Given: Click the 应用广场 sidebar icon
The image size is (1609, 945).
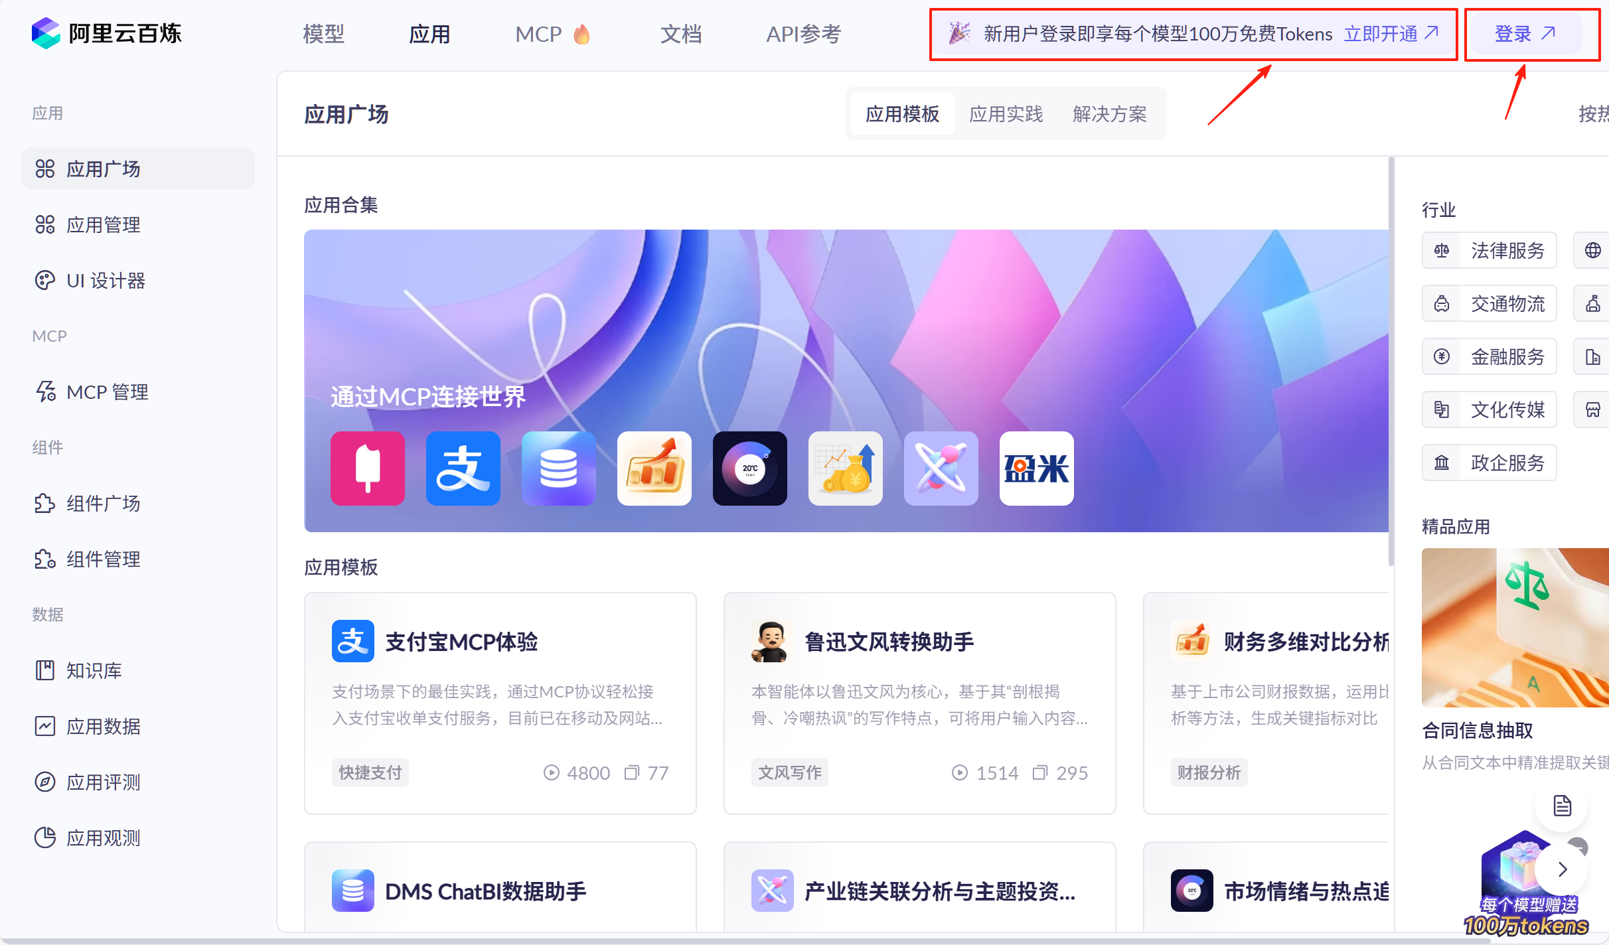Looking at the screenshot, I should (45, 169).
